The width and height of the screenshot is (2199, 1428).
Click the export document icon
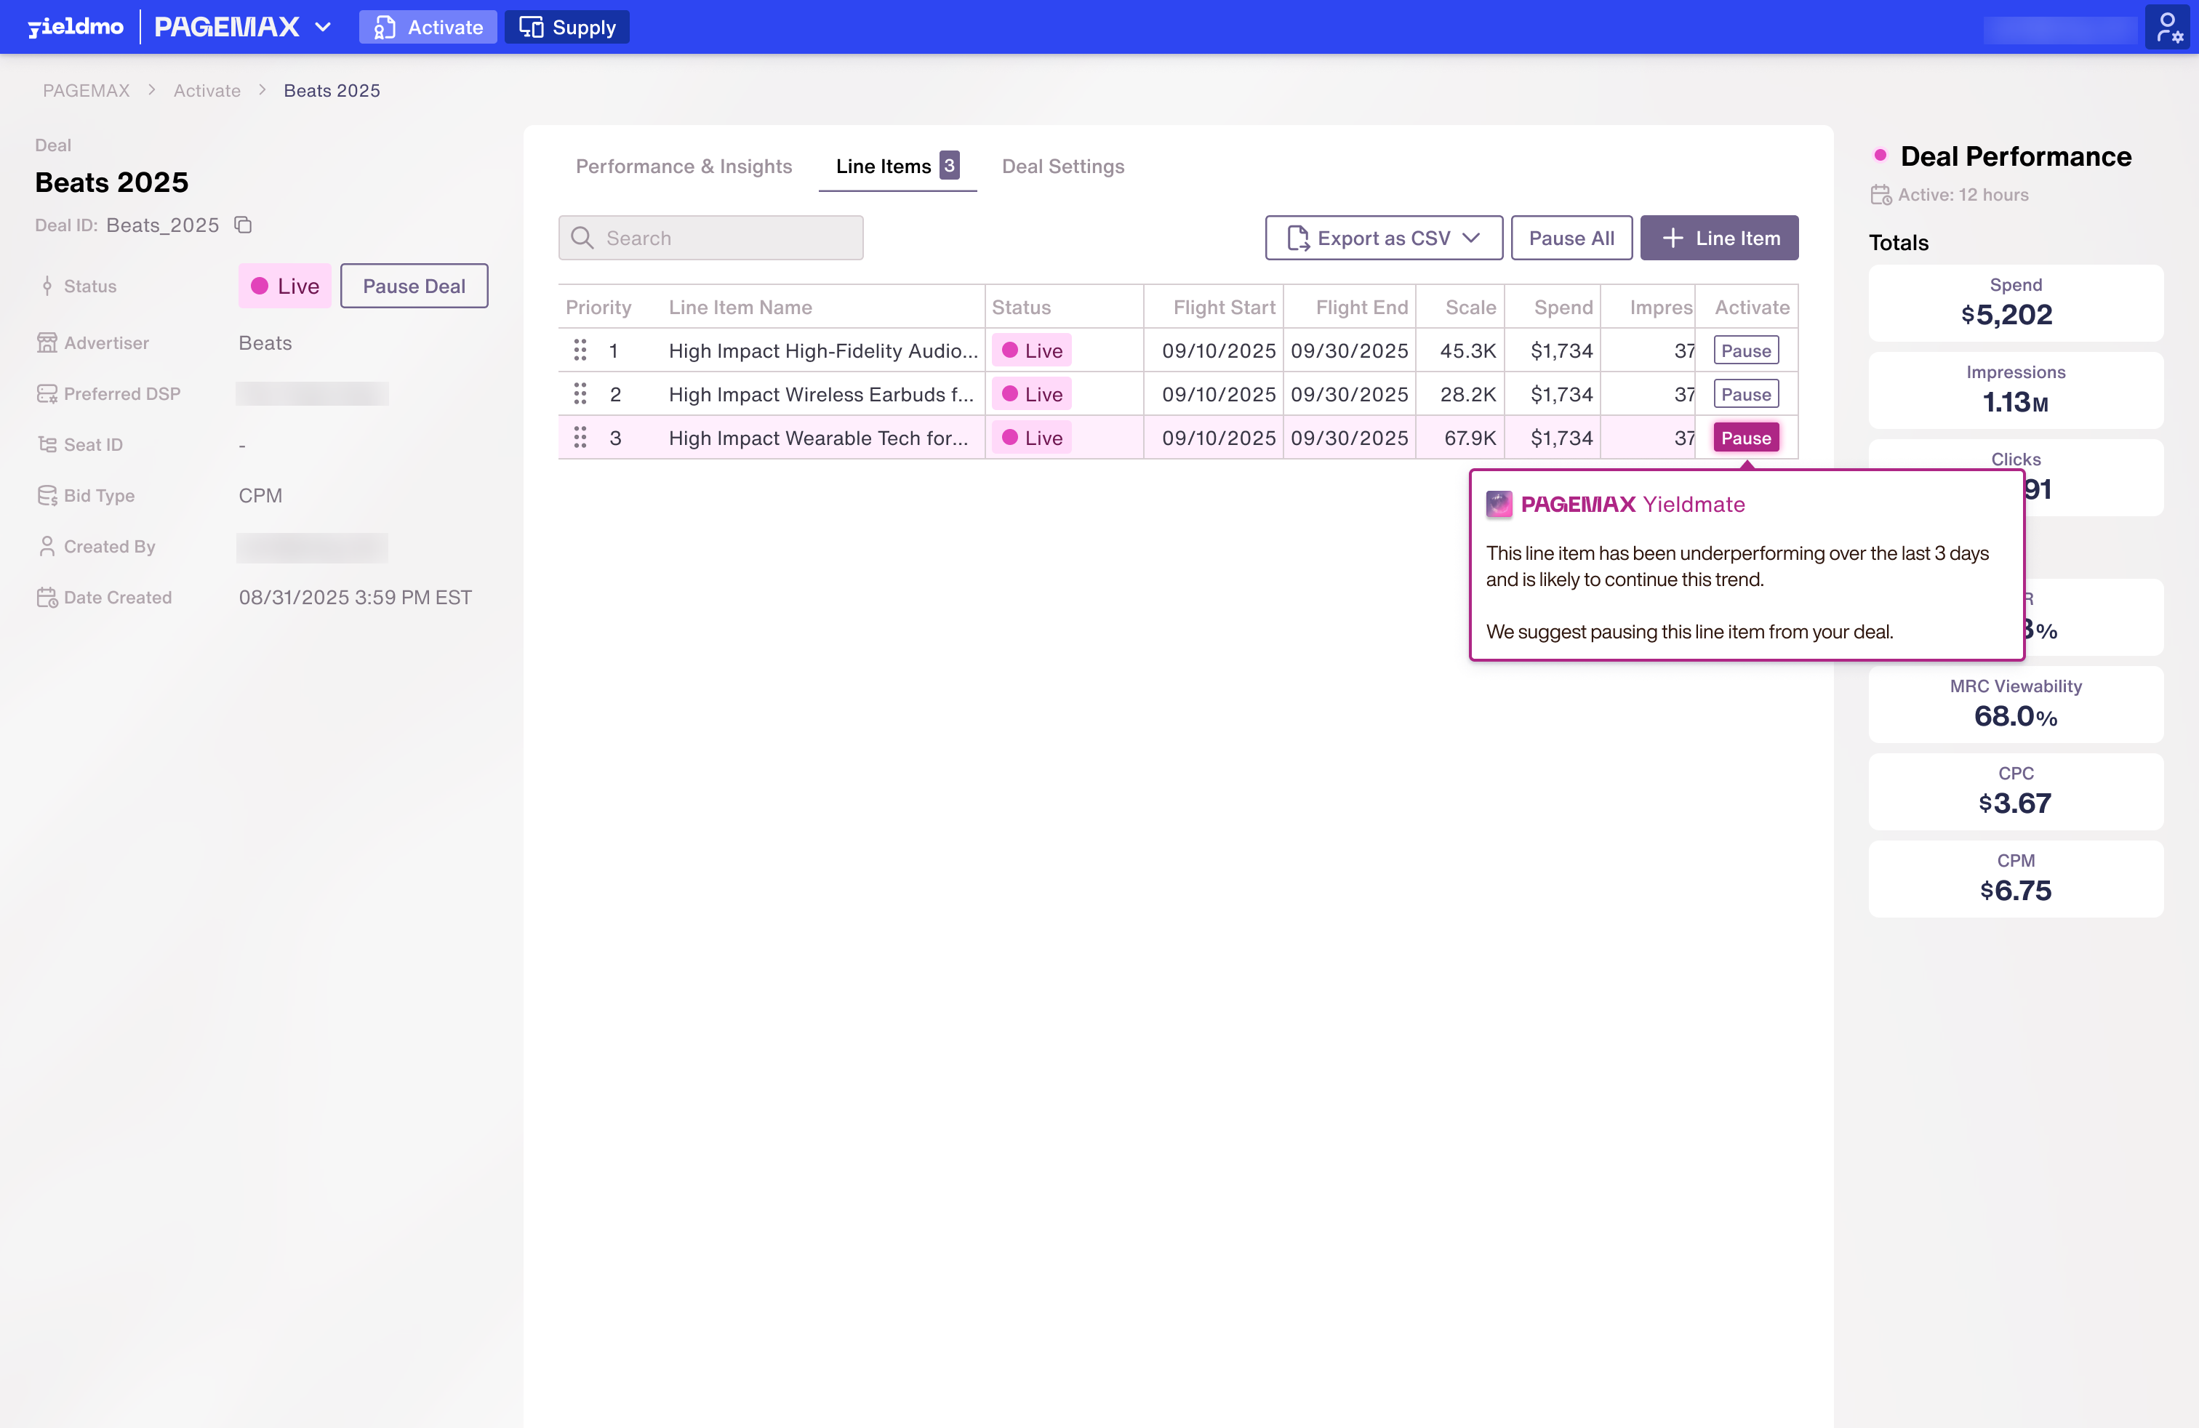point(1297,238)
